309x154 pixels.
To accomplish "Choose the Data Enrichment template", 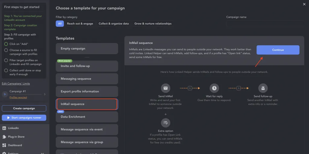I will (87, 117).
